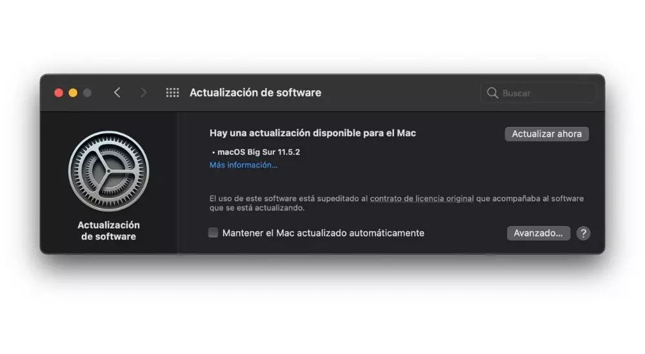Image resolution: width=645 pixels, height=354 pixels.
Task: Click the 'Actualización de software' caption under the gear
Action: [108, 231]
